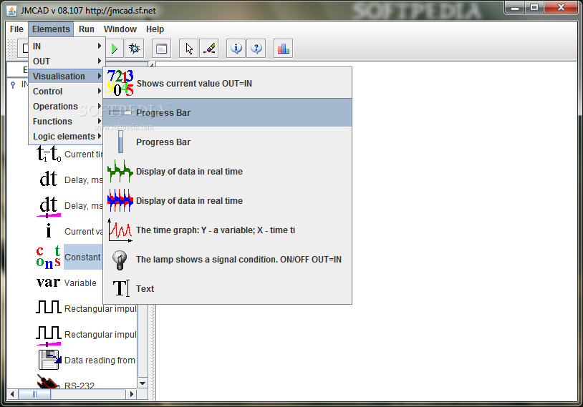Open the bar chart toolbar icon
This screenshot has width=583, height=407.
coord(284,49)
